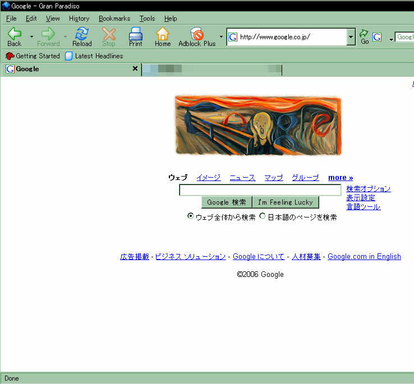Click the Getting Started bookmark icon

pos(10,56)
